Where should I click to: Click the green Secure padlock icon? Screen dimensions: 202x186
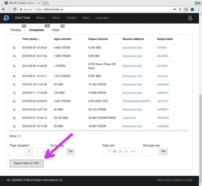pos(21,9)
